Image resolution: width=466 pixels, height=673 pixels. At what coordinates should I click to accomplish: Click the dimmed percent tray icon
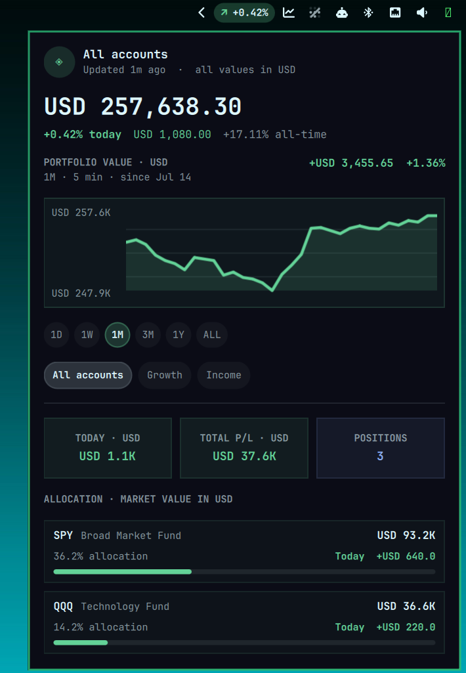pos(315,12)
